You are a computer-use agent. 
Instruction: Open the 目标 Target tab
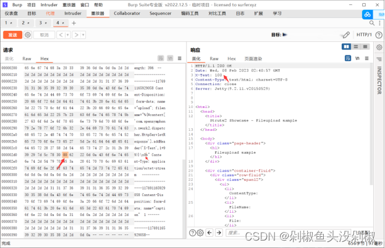tap(32, 13)
